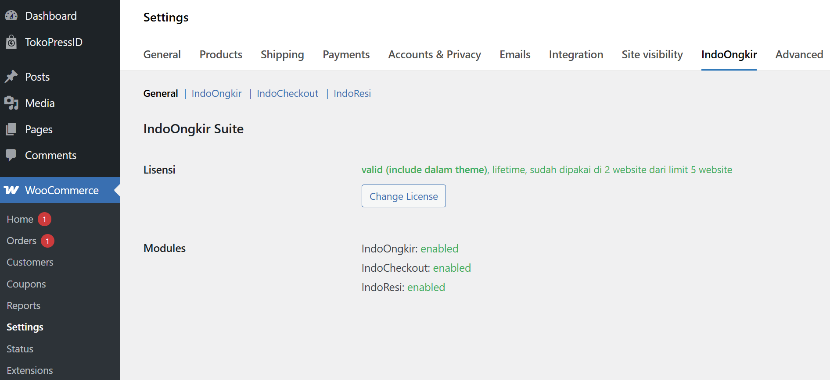Image resolution: width=830 pixels, height=380 pixels.
Task: Click the Media library icon
Action: (11, 103)
